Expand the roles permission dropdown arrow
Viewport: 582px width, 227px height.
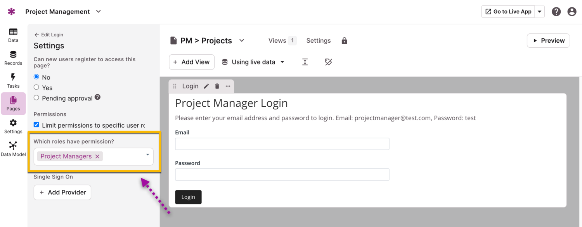click(x=147, y=155)
